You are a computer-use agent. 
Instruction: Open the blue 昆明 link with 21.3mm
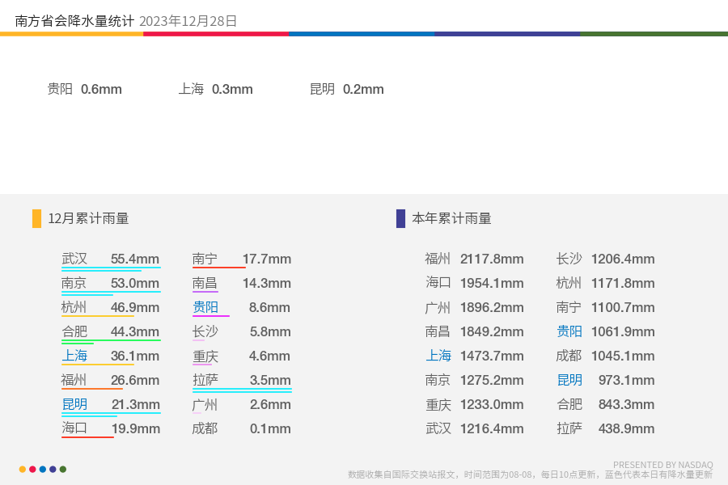tap(74, 404)
